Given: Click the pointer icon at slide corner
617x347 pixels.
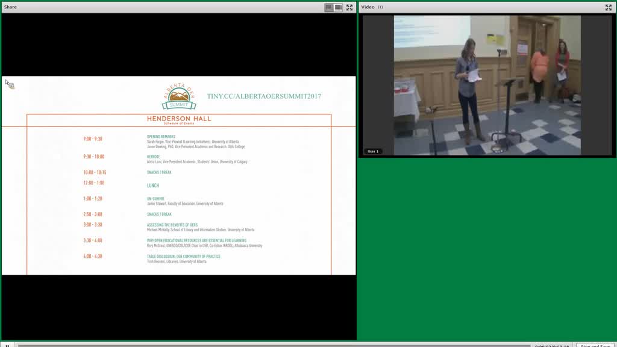Looking at the screenshot, I should pos(10,84).
